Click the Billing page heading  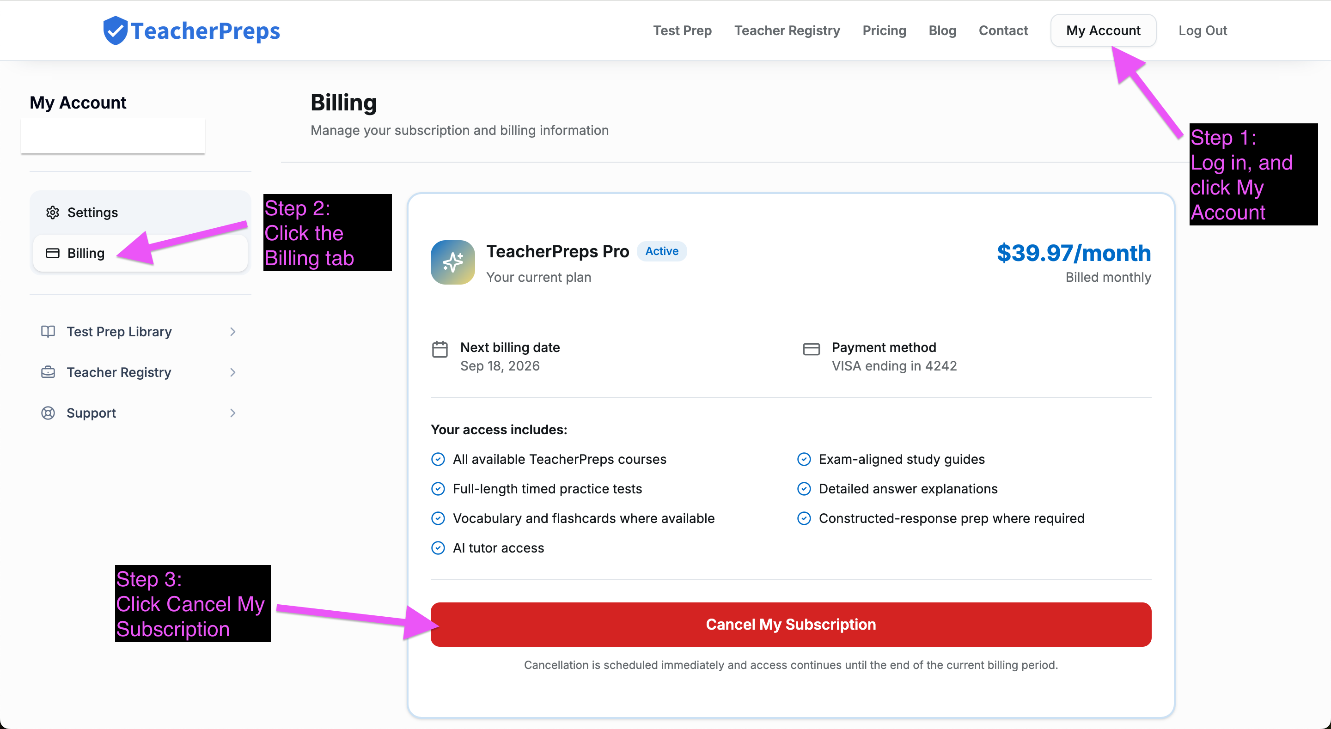[x=343, y=102]
